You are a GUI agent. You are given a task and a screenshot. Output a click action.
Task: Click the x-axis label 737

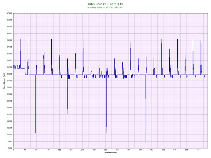coord(198,150)
